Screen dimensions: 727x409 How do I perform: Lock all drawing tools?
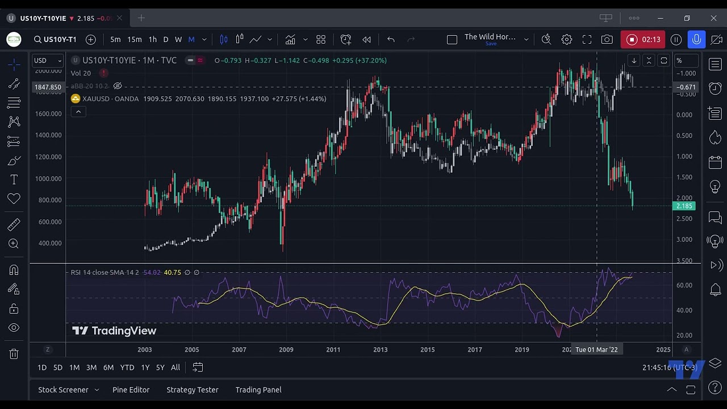[14, 308]
